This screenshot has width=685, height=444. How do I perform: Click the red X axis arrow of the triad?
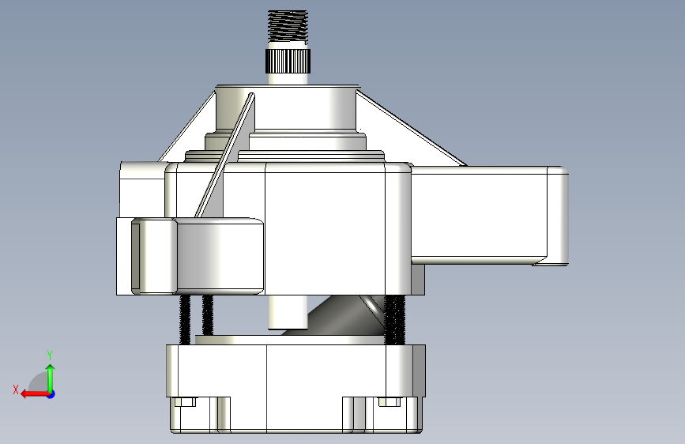pyautogui.click(x=34, y=394)
